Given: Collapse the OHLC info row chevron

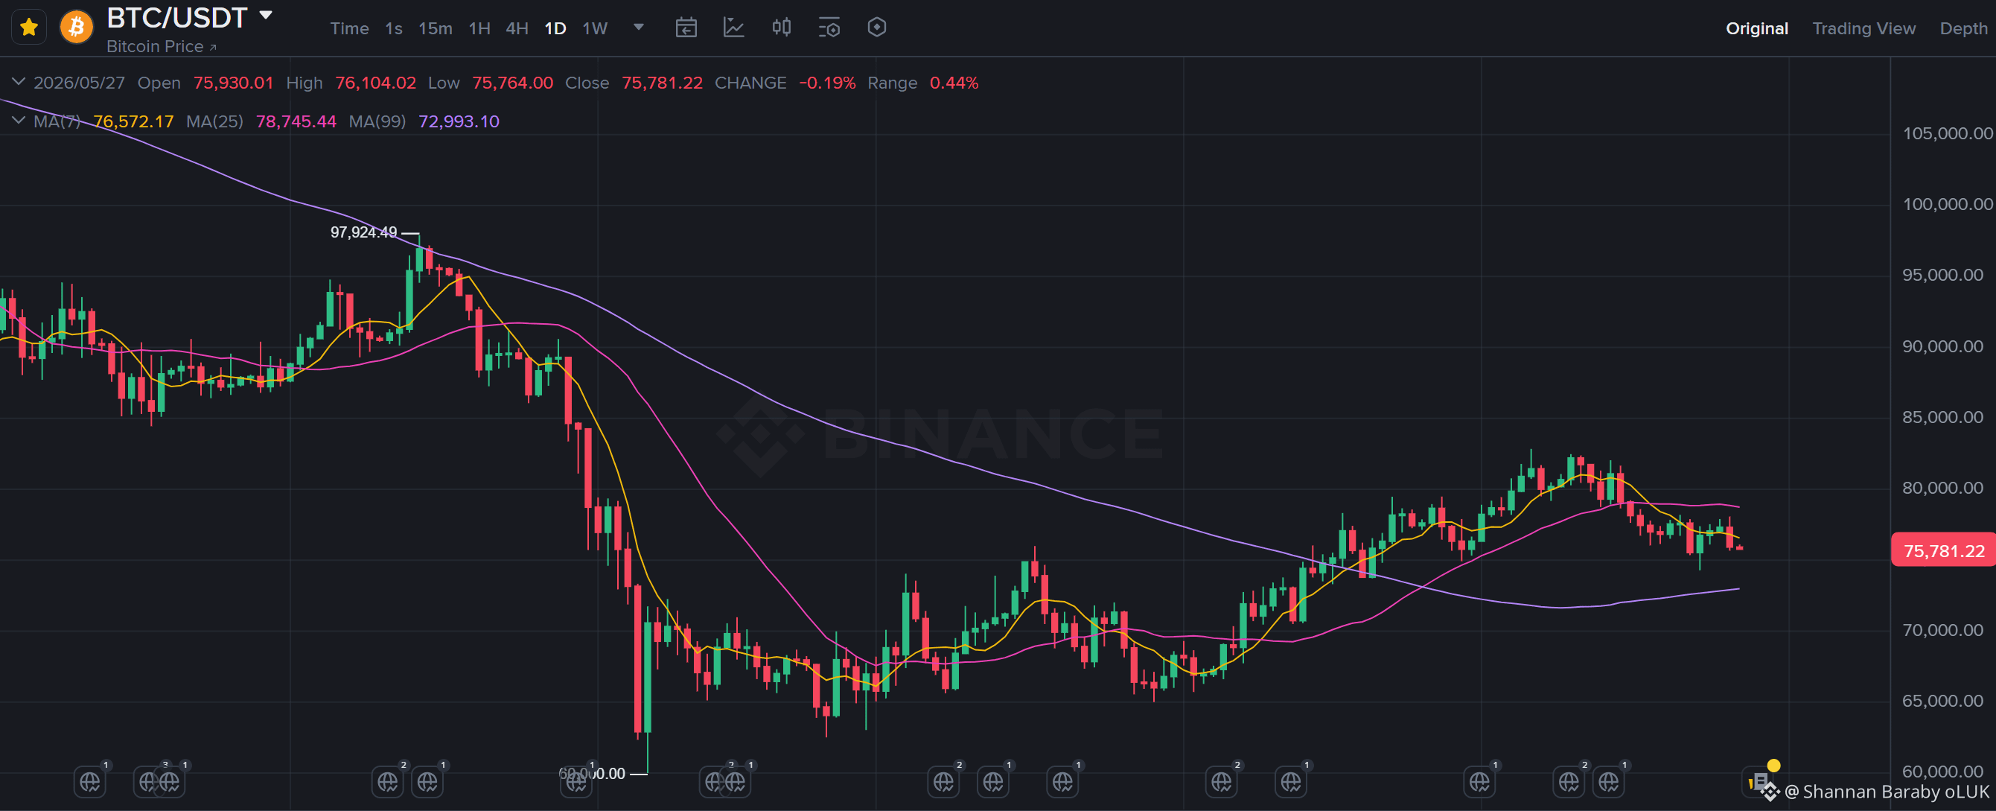Looking at the screenshot, I should (x=19, y=81).
